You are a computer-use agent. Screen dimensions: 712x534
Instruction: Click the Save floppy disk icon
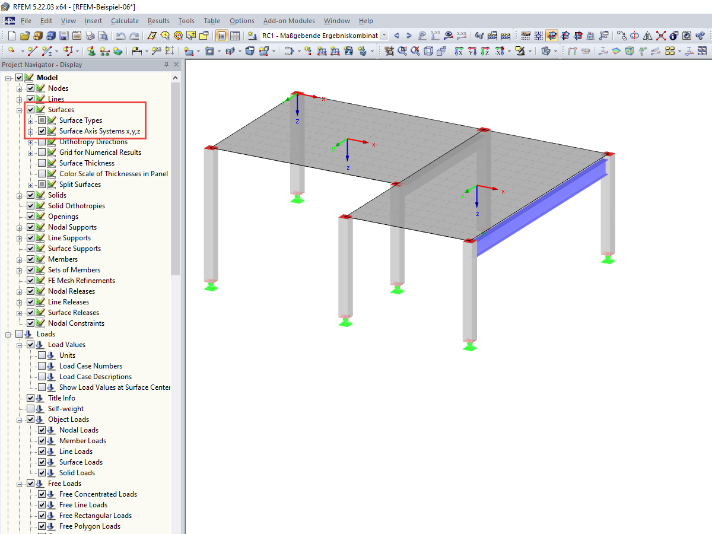64,36
